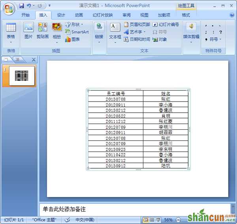The height and width of the screenshot is (224, 237).
Task: Zoom out with the minus button
Action: tap(179, 220)
